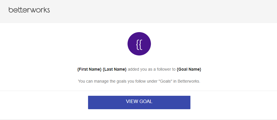The image size is (277, 120).
Task: Click the divider line below VIEW GOAL button
Action: tap(139, 119)
